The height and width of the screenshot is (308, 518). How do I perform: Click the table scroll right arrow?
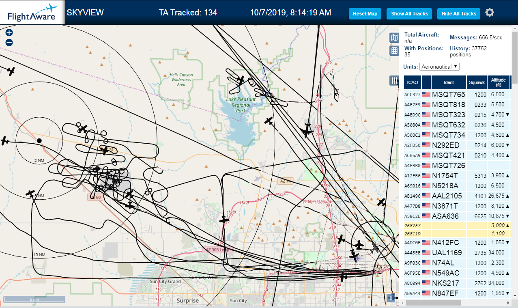pos(507,303)
